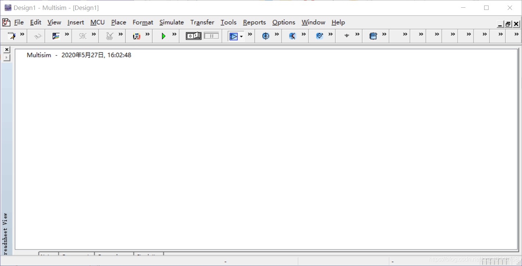522x266 pixels.
Task: Click document icon left of File menu
Action: coord(6,22)
